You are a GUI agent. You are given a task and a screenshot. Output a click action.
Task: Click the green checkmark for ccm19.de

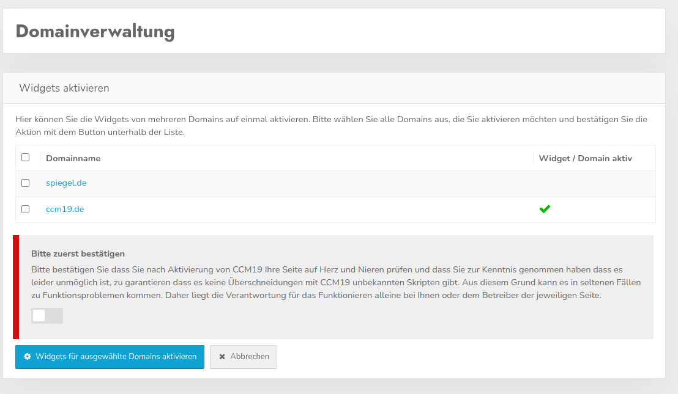click(545, 209)
